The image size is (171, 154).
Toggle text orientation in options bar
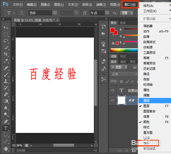[22, 13]
